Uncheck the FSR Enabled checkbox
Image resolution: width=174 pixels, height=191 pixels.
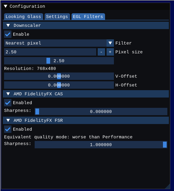click(x=8, y=129)
